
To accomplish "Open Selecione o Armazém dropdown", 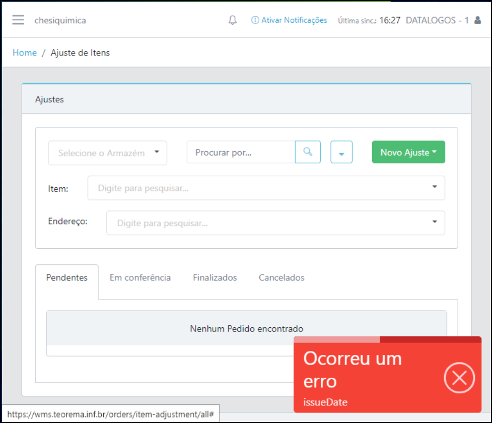I will tap(107, 153).
